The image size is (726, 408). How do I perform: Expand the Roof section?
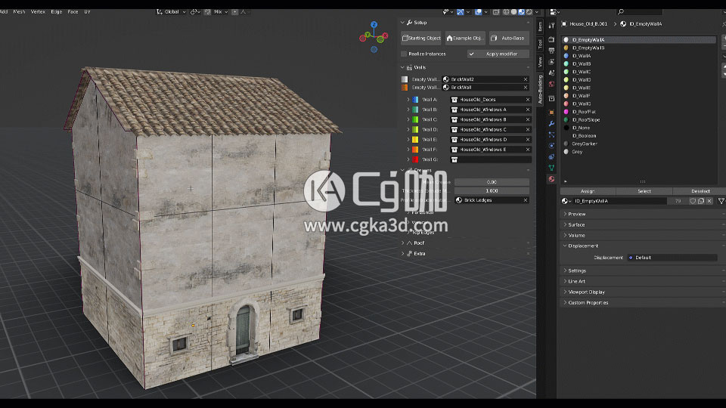[x=403, y=243]
